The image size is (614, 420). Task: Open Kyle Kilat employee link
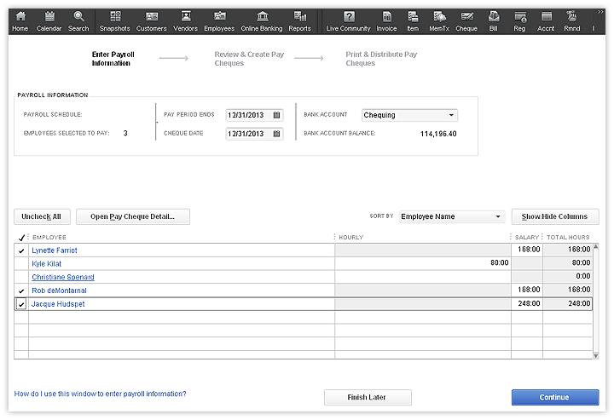tap(47, 263)
